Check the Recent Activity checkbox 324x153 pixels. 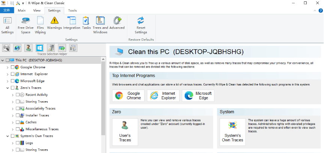18,95
